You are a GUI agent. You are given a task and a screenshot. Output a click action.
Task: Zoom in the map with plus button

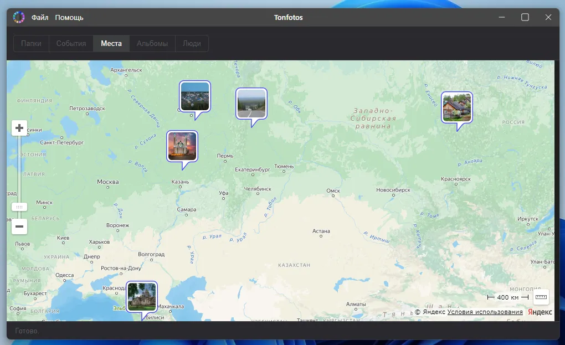19,128
